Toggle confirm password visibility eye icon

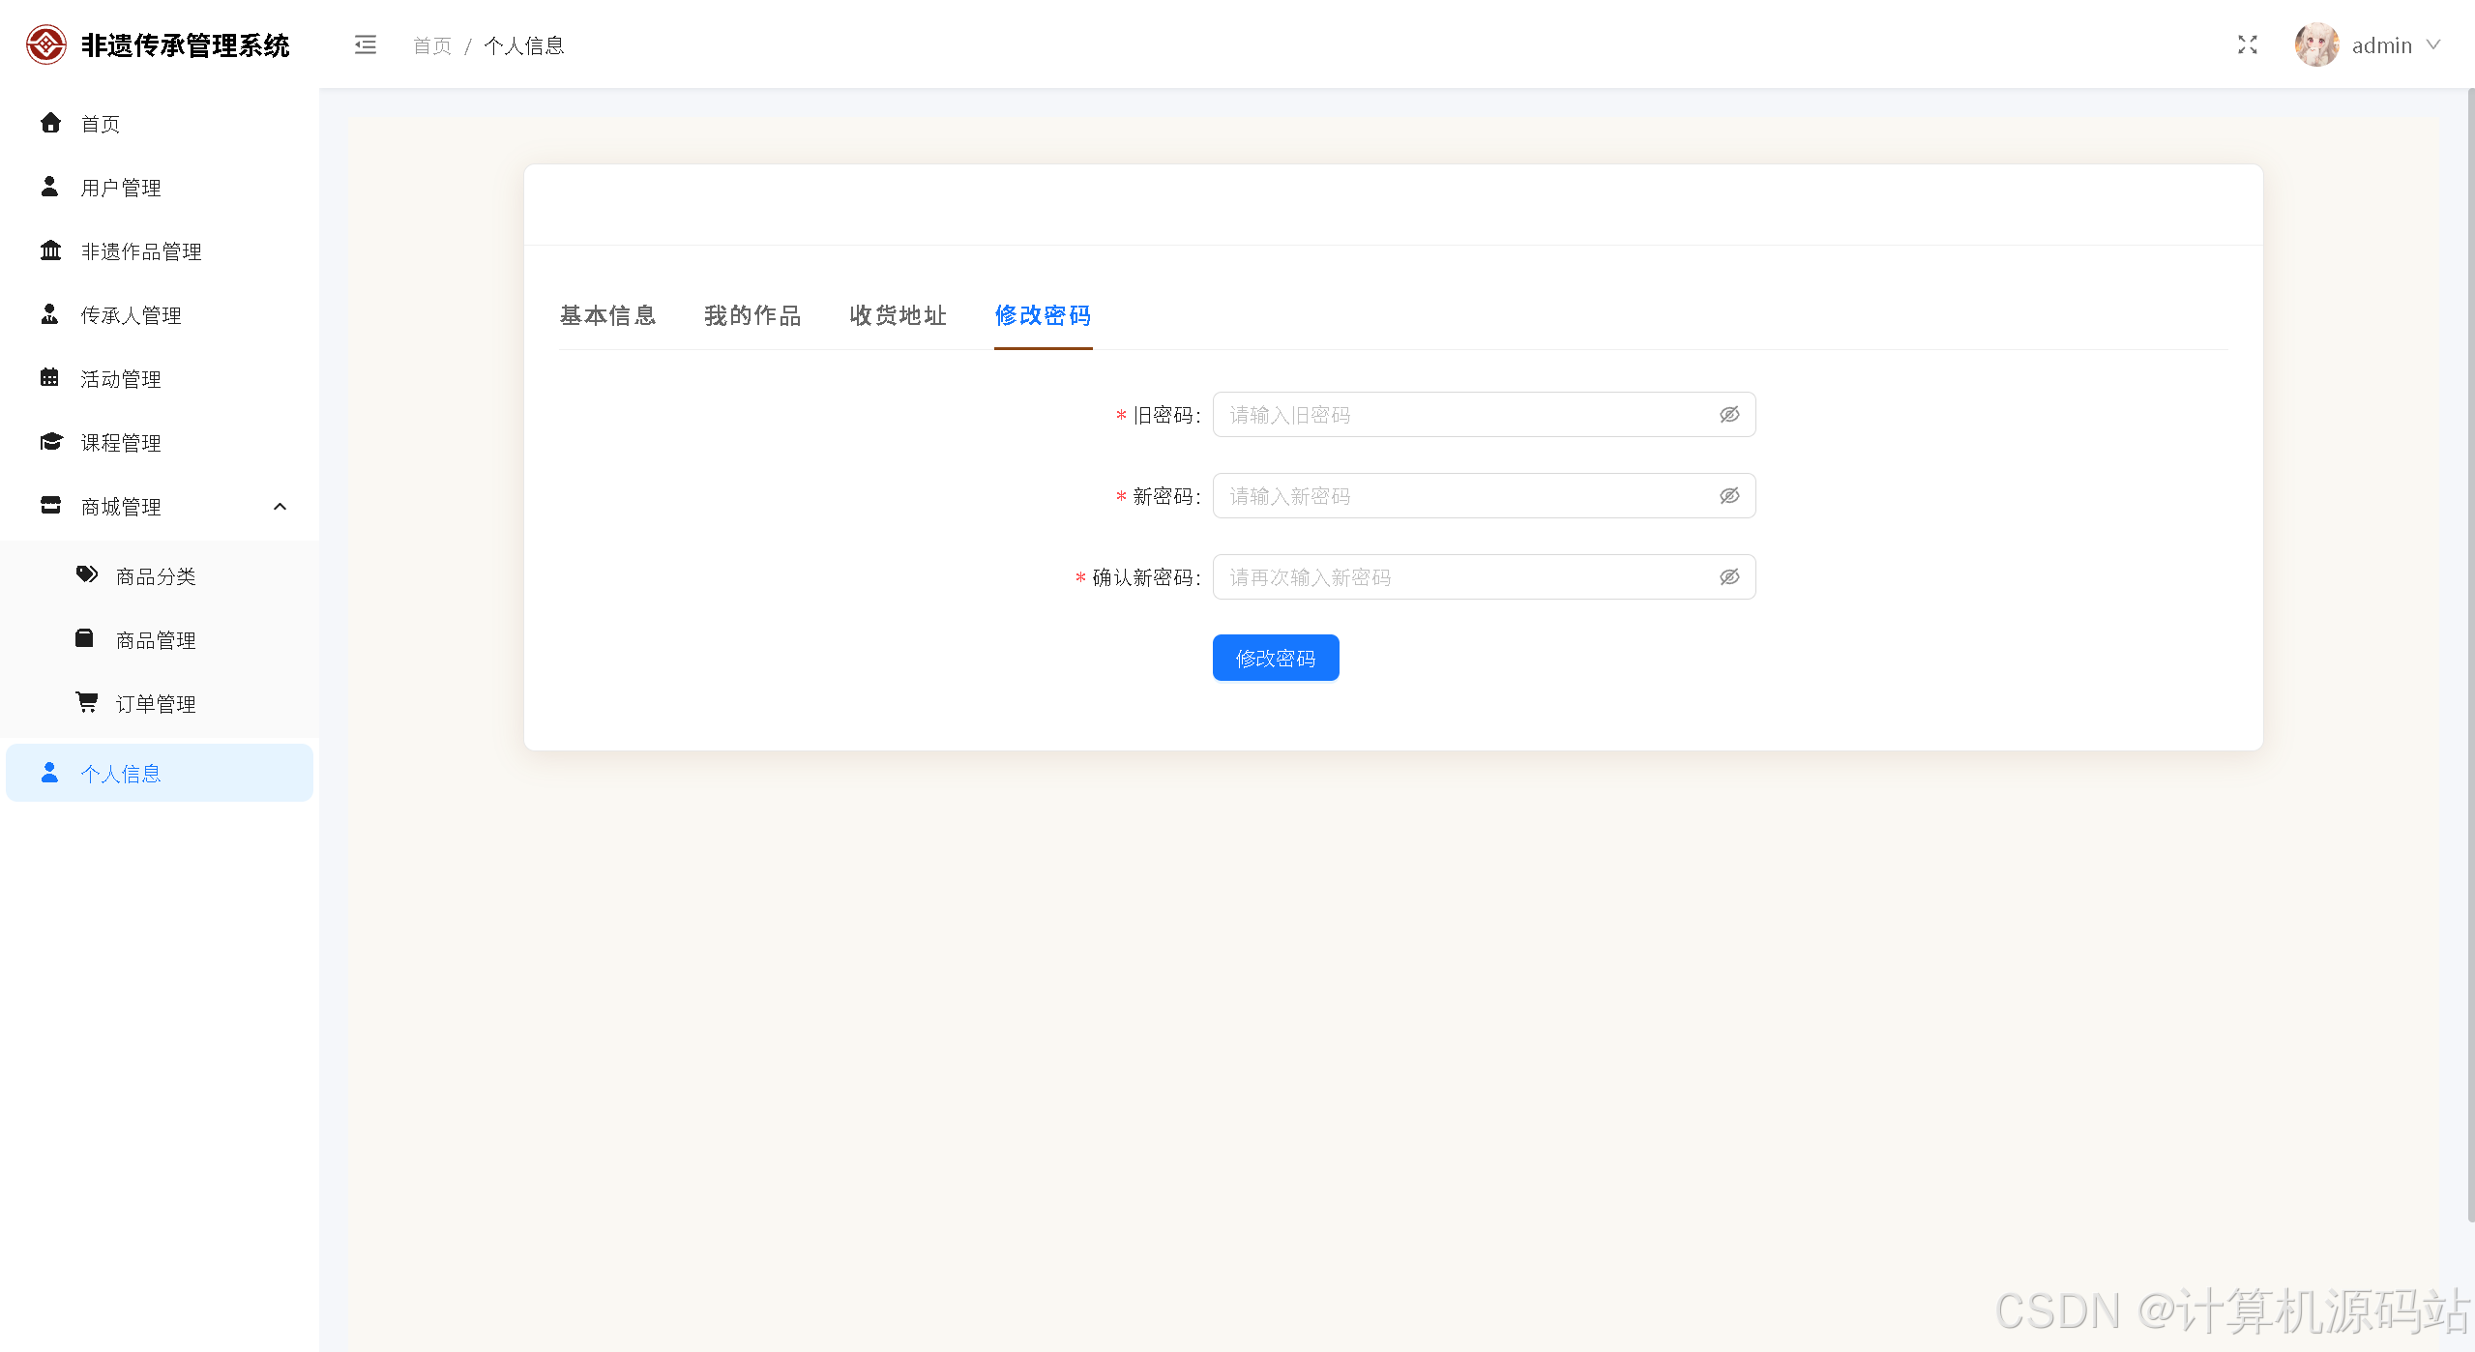pyautogui.click(x=1729, y=577)
